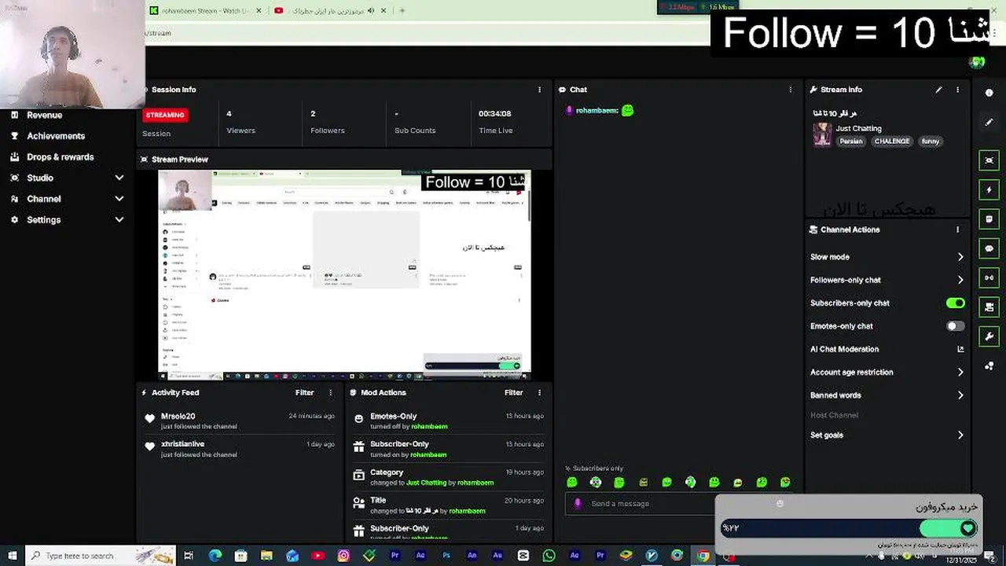Click Emotes-Only entry in Mod Actions
The height and width of the screenshot is (566, 1006).
[x=393, y=416]
